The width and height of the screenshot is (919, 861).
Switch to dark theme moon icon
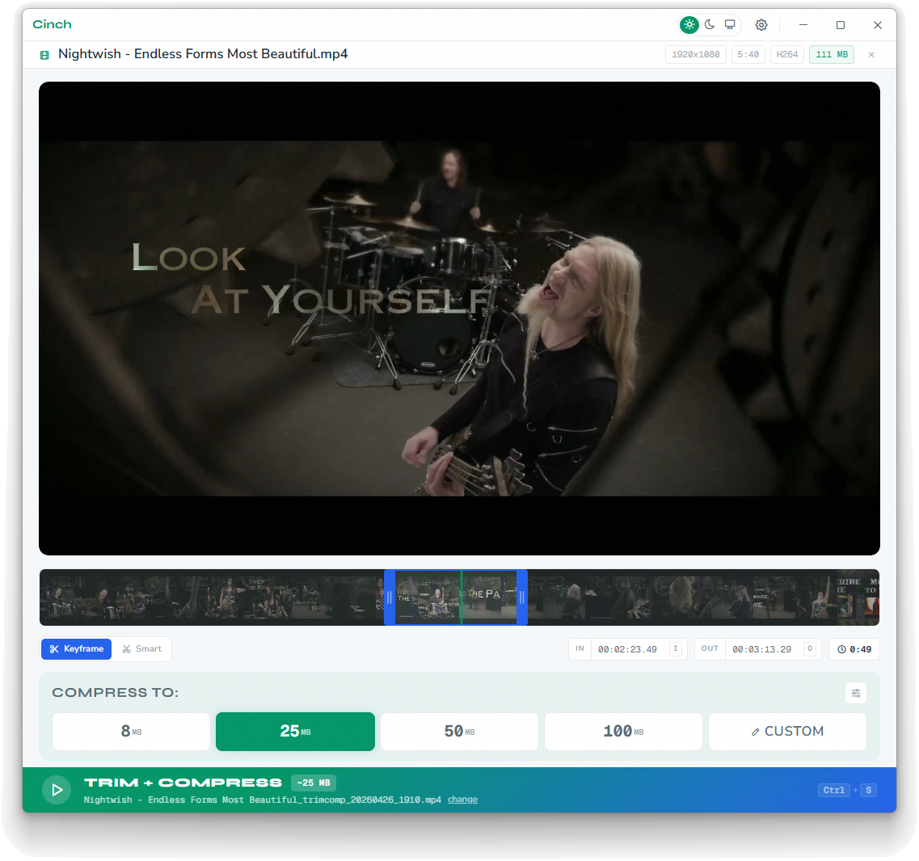[710, 25]
